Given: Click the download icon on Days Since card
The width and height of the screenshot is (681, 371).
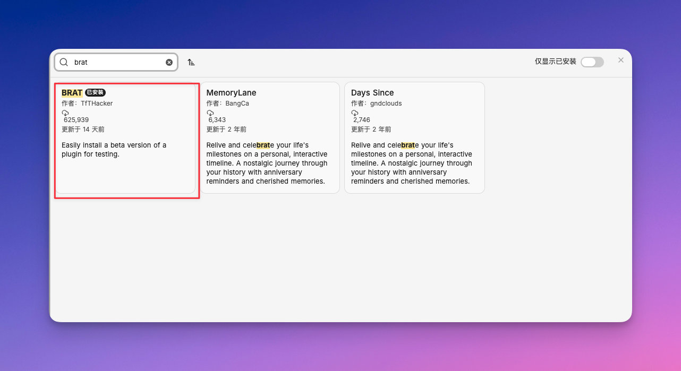Looking at the screenshot, I should coord(355,113).
